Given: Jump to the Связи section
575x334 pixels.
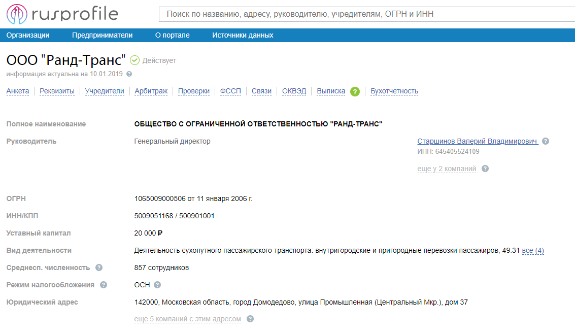Looking at the screenshot, I should (261, 91).
